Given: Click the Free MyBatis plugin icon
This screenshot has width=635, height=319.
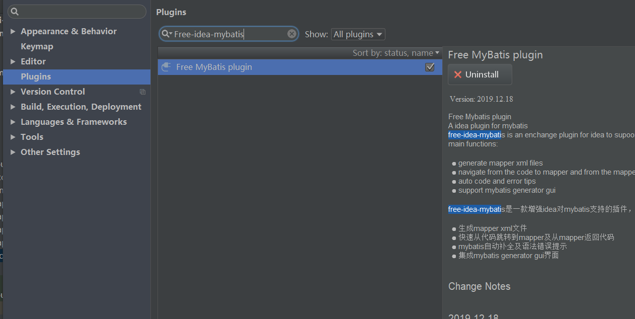Looking at the screenshot, I should pos(166,67).
